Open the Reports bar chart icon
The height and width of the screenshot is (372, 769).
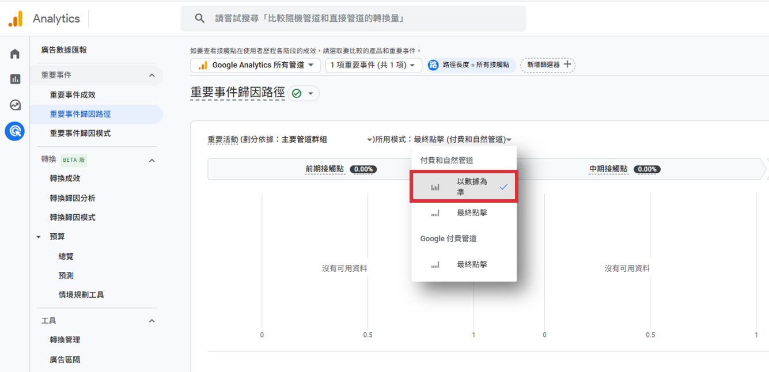tap(15, 79)
